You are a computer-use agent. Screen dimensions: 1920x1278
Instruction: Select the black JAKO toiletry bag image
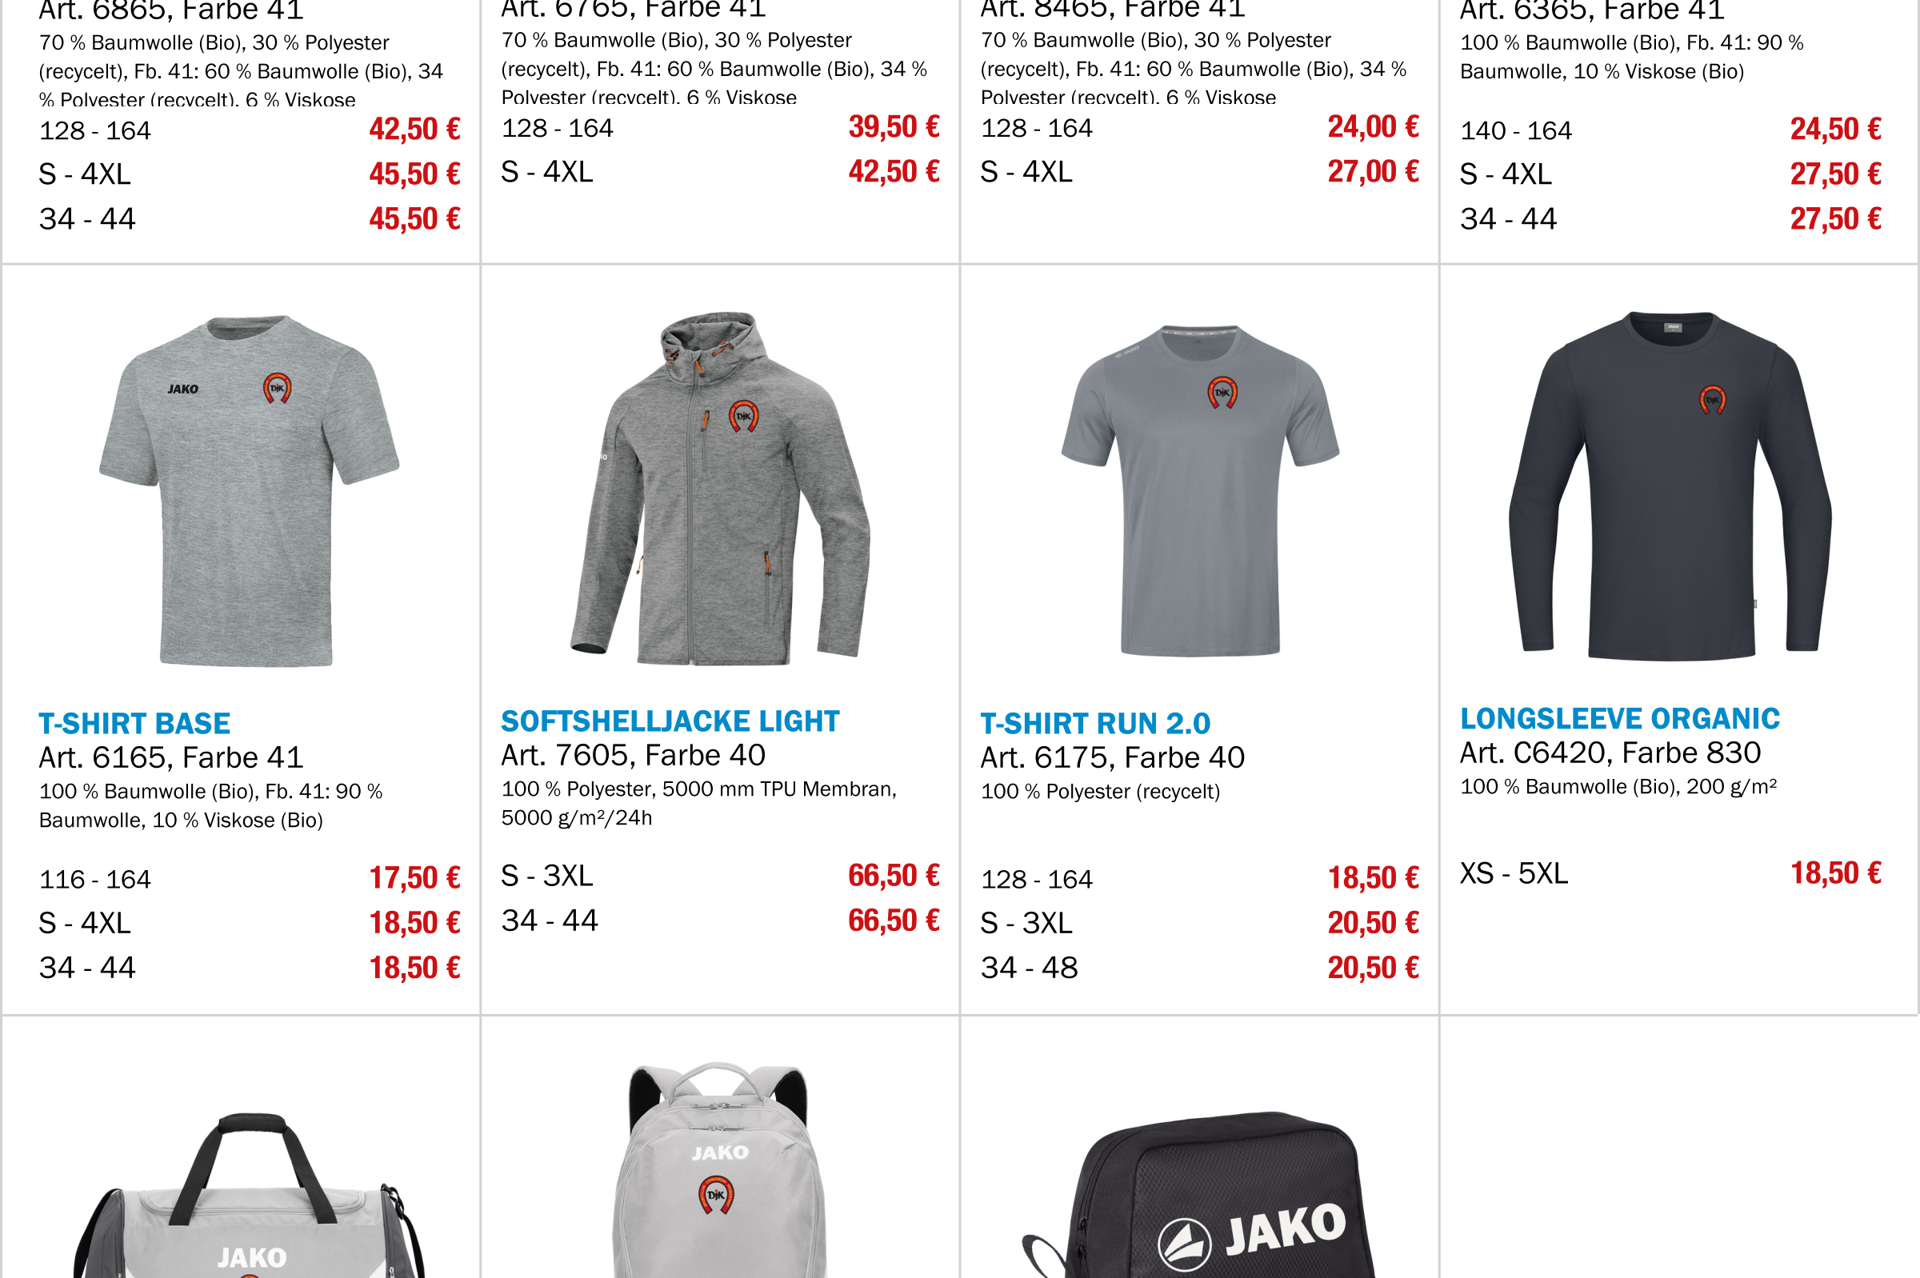click(1199, 1196)
